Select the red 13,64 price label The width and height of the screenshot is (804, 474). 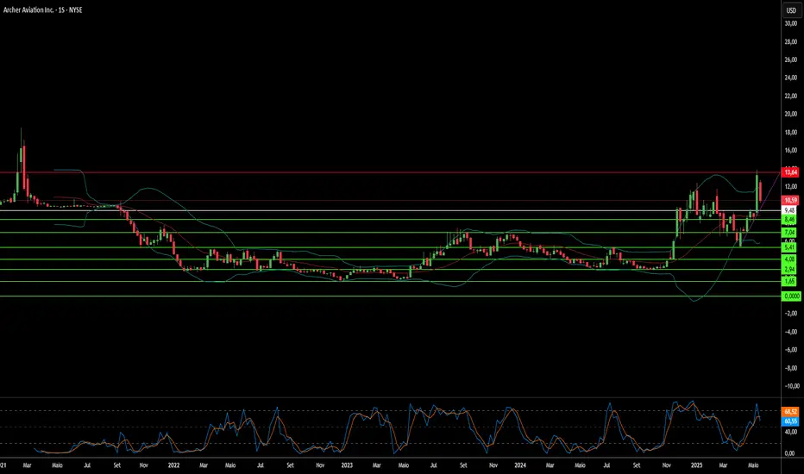tap(790, 172)
